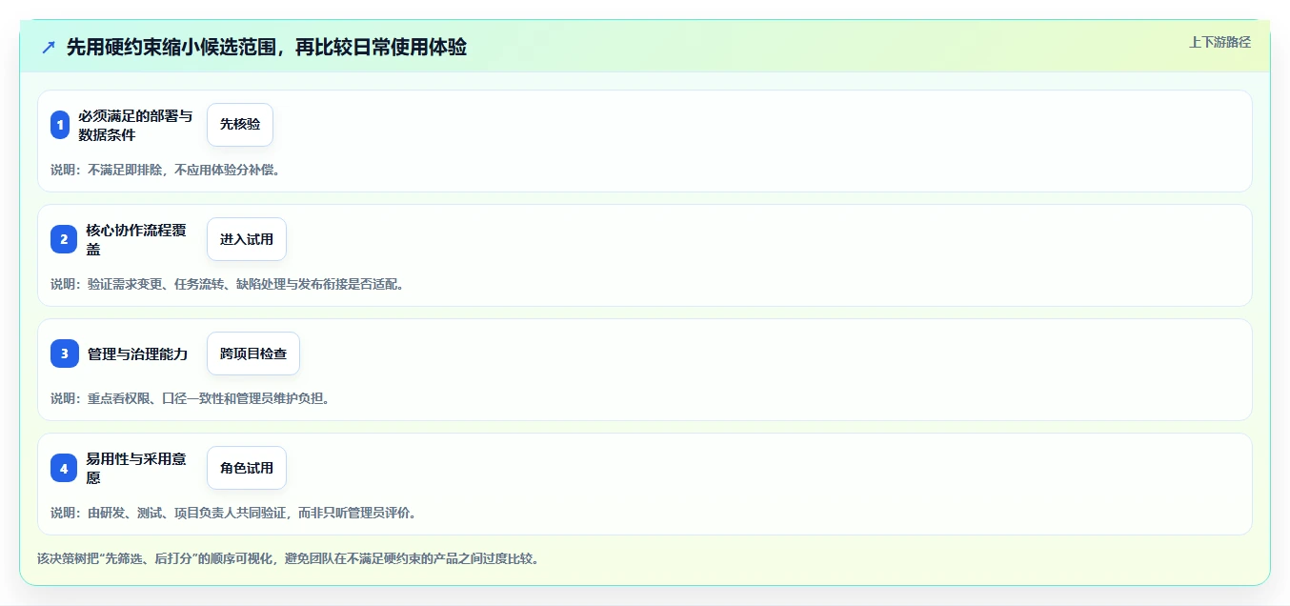The height and width of the screenshot is (606, 1290).
Task: Open the 进入试用 pill button
Action: pos(247,239)
